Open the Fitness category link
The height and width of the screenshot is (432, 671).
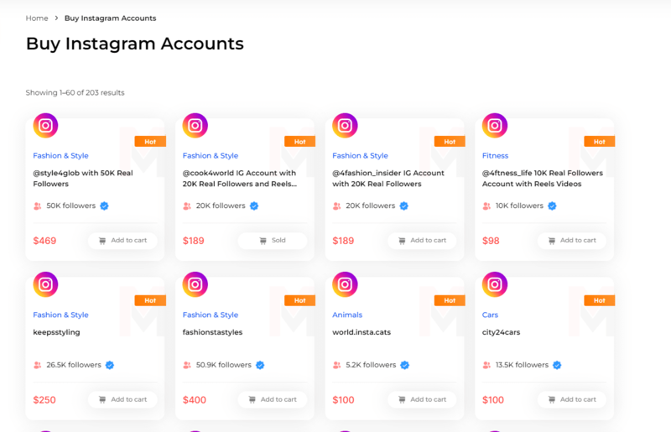coord(495,155)
